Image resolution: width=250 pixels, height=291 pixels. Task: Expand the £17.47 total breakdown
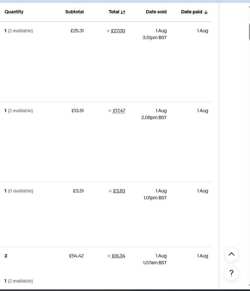(x=119, y=111)
